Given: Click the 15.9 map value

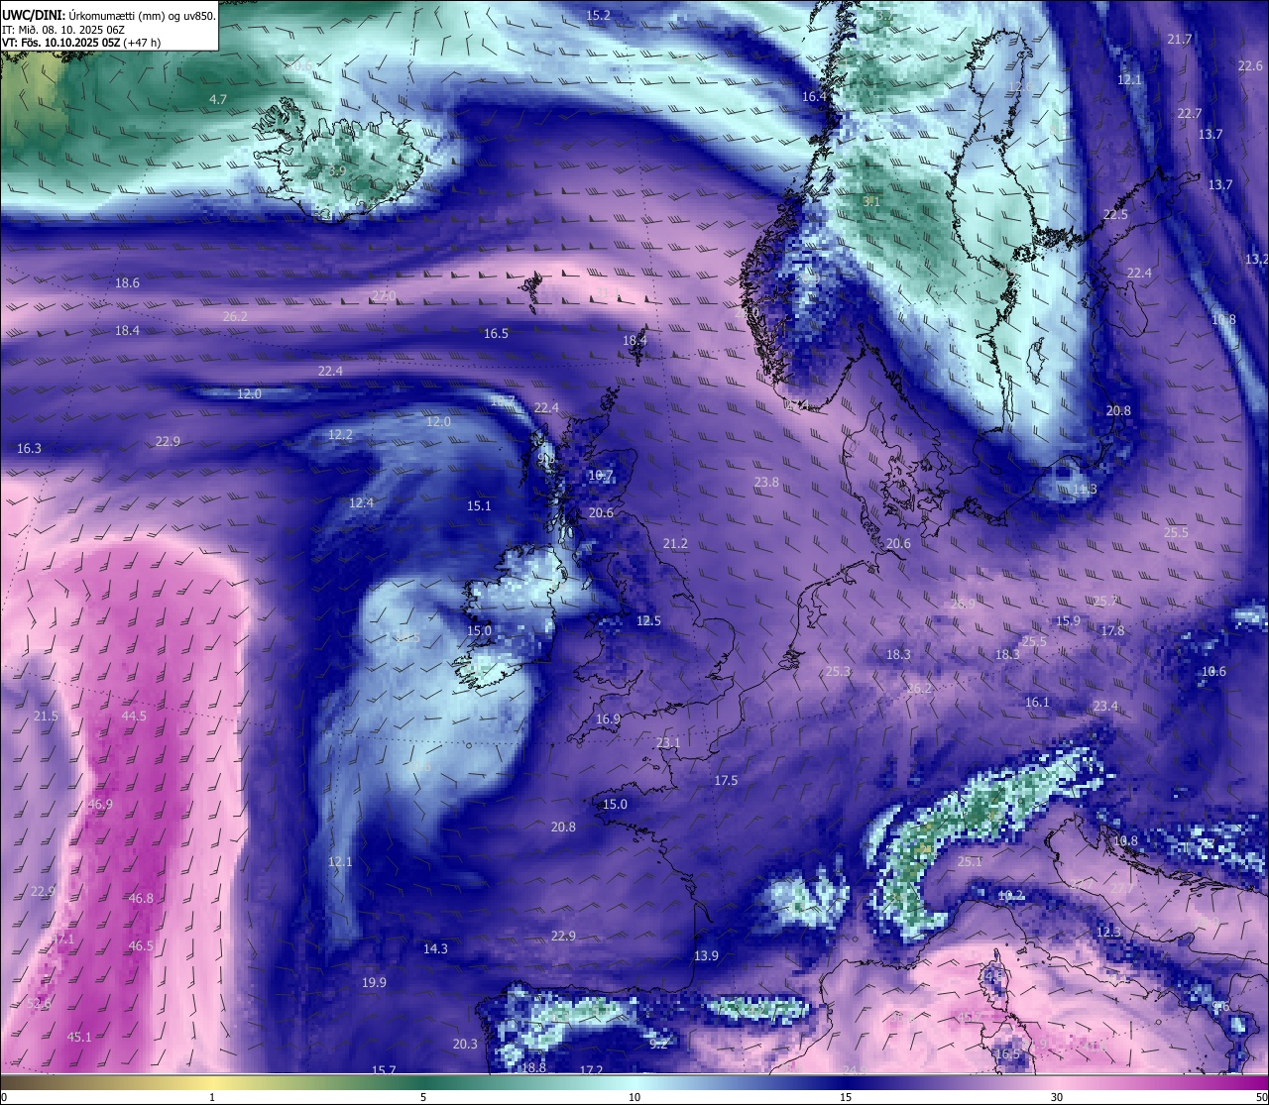Looking at the screenshot, I should (x=1068, y=620).
